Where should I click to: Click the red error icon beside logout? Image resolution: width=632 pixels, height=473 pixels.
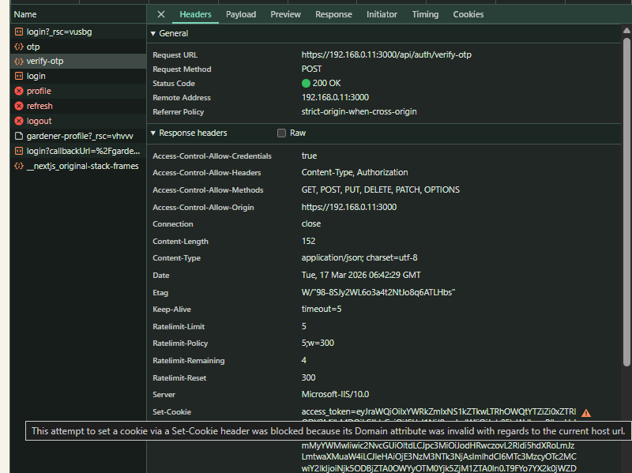coord(19,121)
